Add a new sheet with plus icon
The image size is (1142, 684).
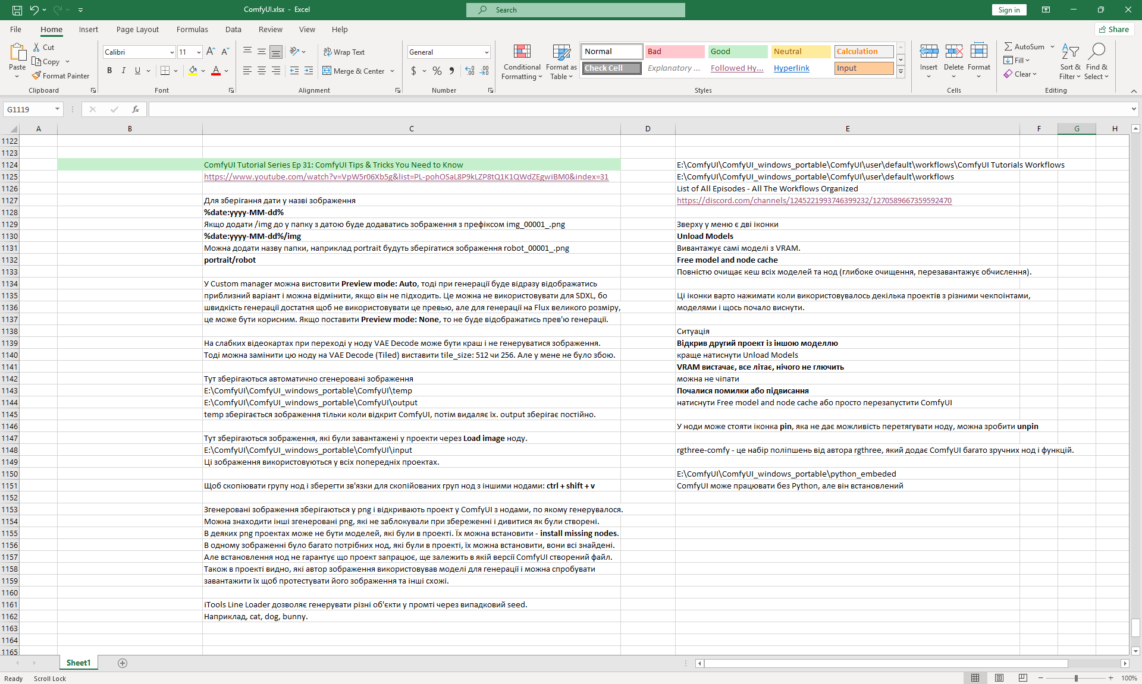tap(123, 663)
